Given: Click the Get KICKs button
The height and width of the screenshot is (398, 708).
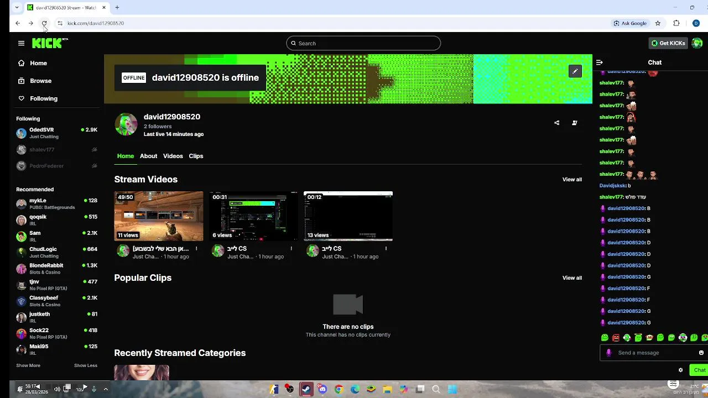Looking at the screenshot, I should point(668,43).
